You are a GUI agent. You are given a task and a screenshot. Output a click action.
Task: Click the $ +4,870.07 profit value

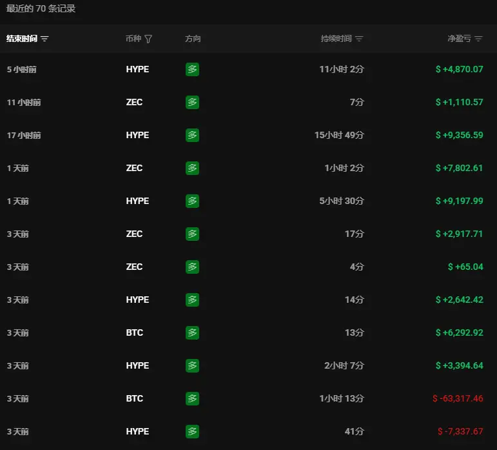(x=459, y=69)
